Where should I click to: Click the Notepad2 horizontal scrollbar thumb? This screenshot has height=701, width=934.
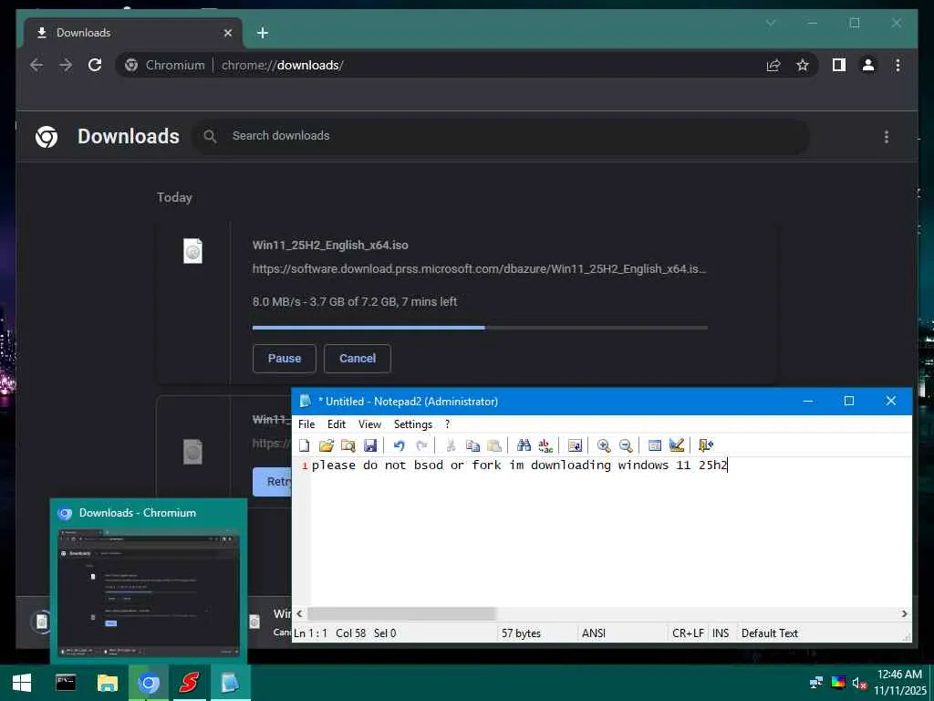coord(401,613)
